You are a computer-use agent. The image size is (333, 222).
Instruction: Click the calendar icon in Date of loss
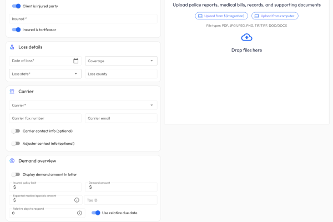point(75,61)
